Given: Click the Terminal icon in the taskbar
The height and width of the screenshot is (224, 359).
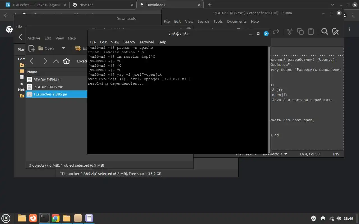Looking at the screenshot, I should click(44, 218).
